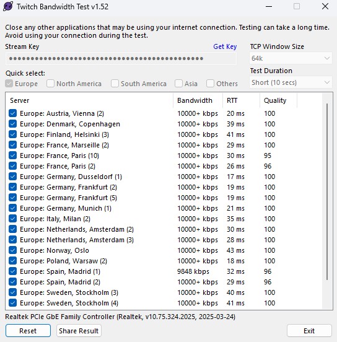Select the 17 ms RTT value

point(235,177)
